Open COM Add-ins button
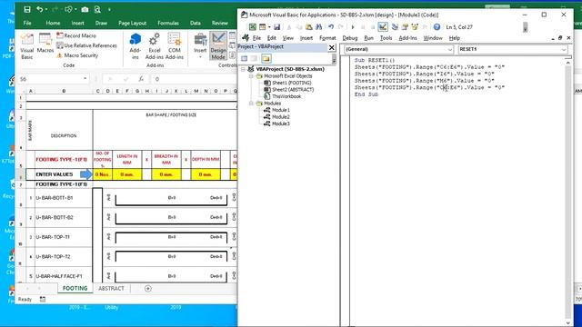 [x=174, y=46]
